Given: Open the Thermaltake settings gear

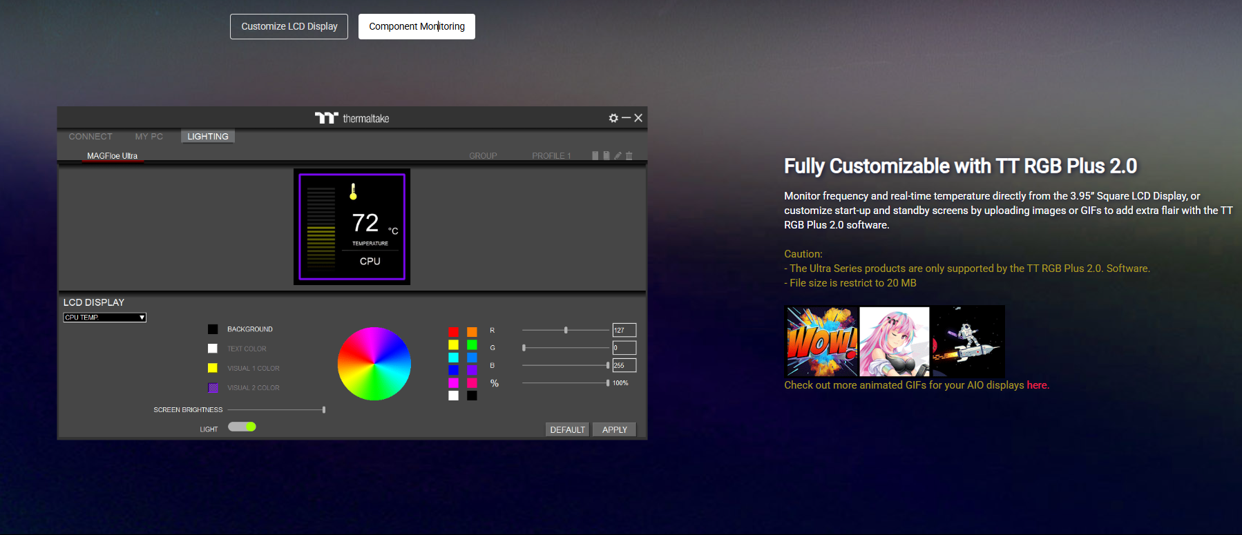Looking at the screenshot, I should (613, 118).
